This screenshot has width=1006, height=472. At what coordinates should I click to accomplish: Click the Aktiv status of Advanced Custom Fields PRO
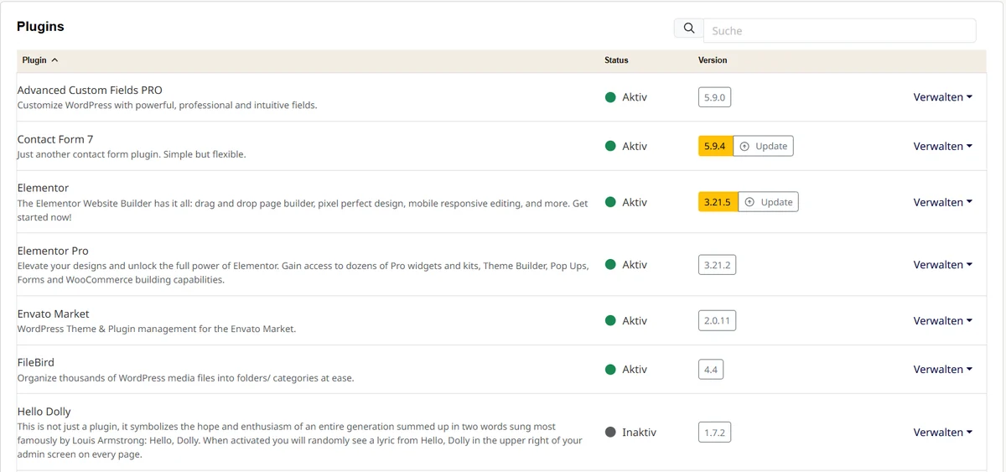[626, 97]
